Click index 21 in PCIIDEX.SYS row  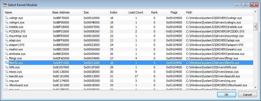click(x=111, y=31)
